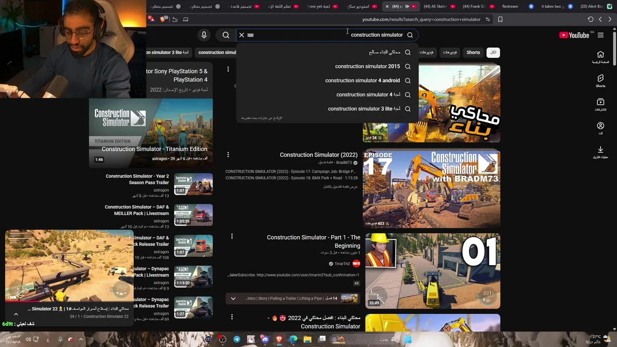Show hidden tray icons with the chevron

[80, 340]
